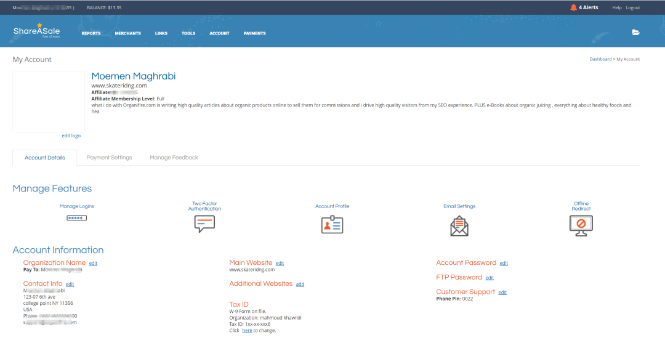Click the empty logo placeholder box
The image size is (665, 343).
click(49, 102)
